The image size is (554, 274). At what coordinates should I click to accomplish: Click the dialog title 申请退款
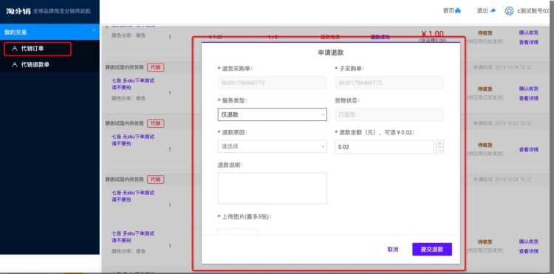coord(331,52)
